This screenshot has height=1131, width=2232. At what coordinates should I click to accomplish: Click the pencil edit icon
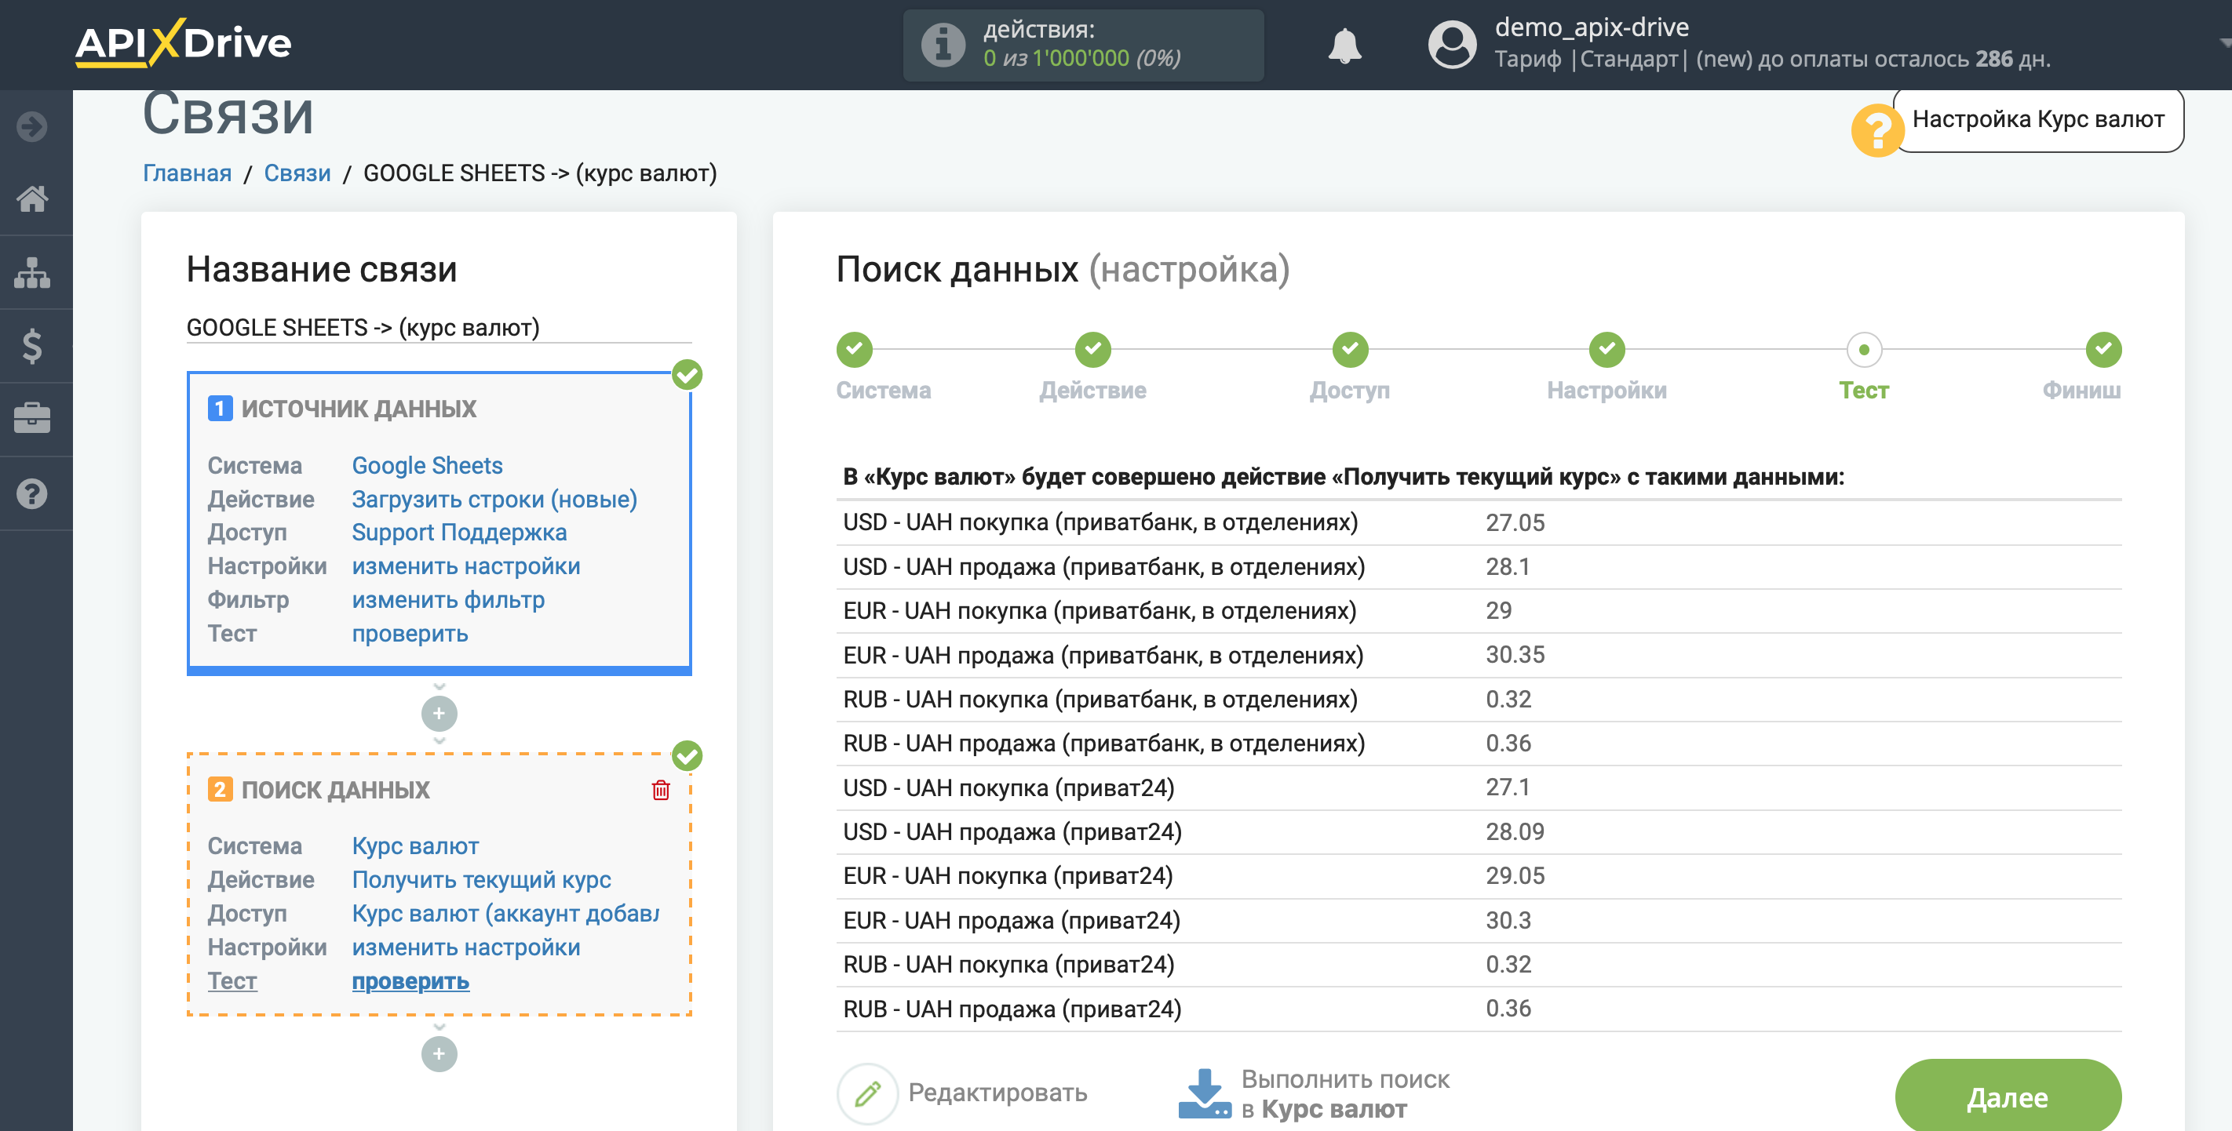coord(867,1093)
